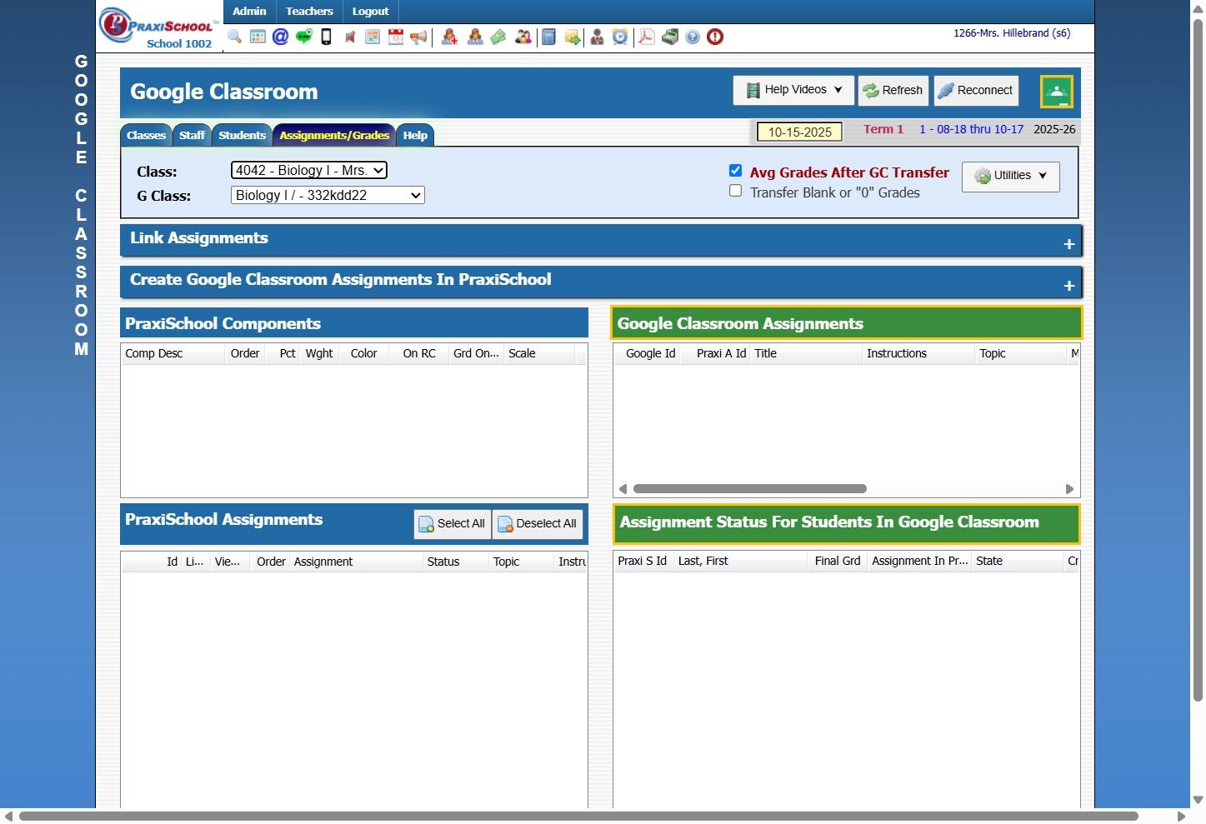
Task: Click the Title column header
Action: pos(806,354)
